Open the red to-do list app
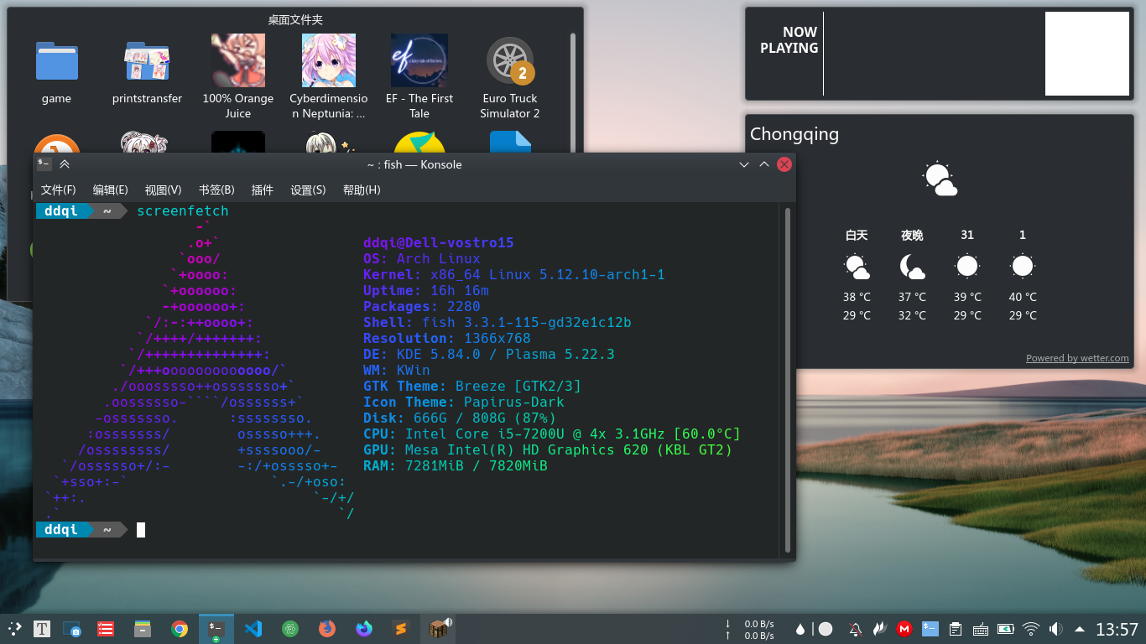The height and width of the screenshot is (644, 1146). pyautogui.click(x=106, y=628)
